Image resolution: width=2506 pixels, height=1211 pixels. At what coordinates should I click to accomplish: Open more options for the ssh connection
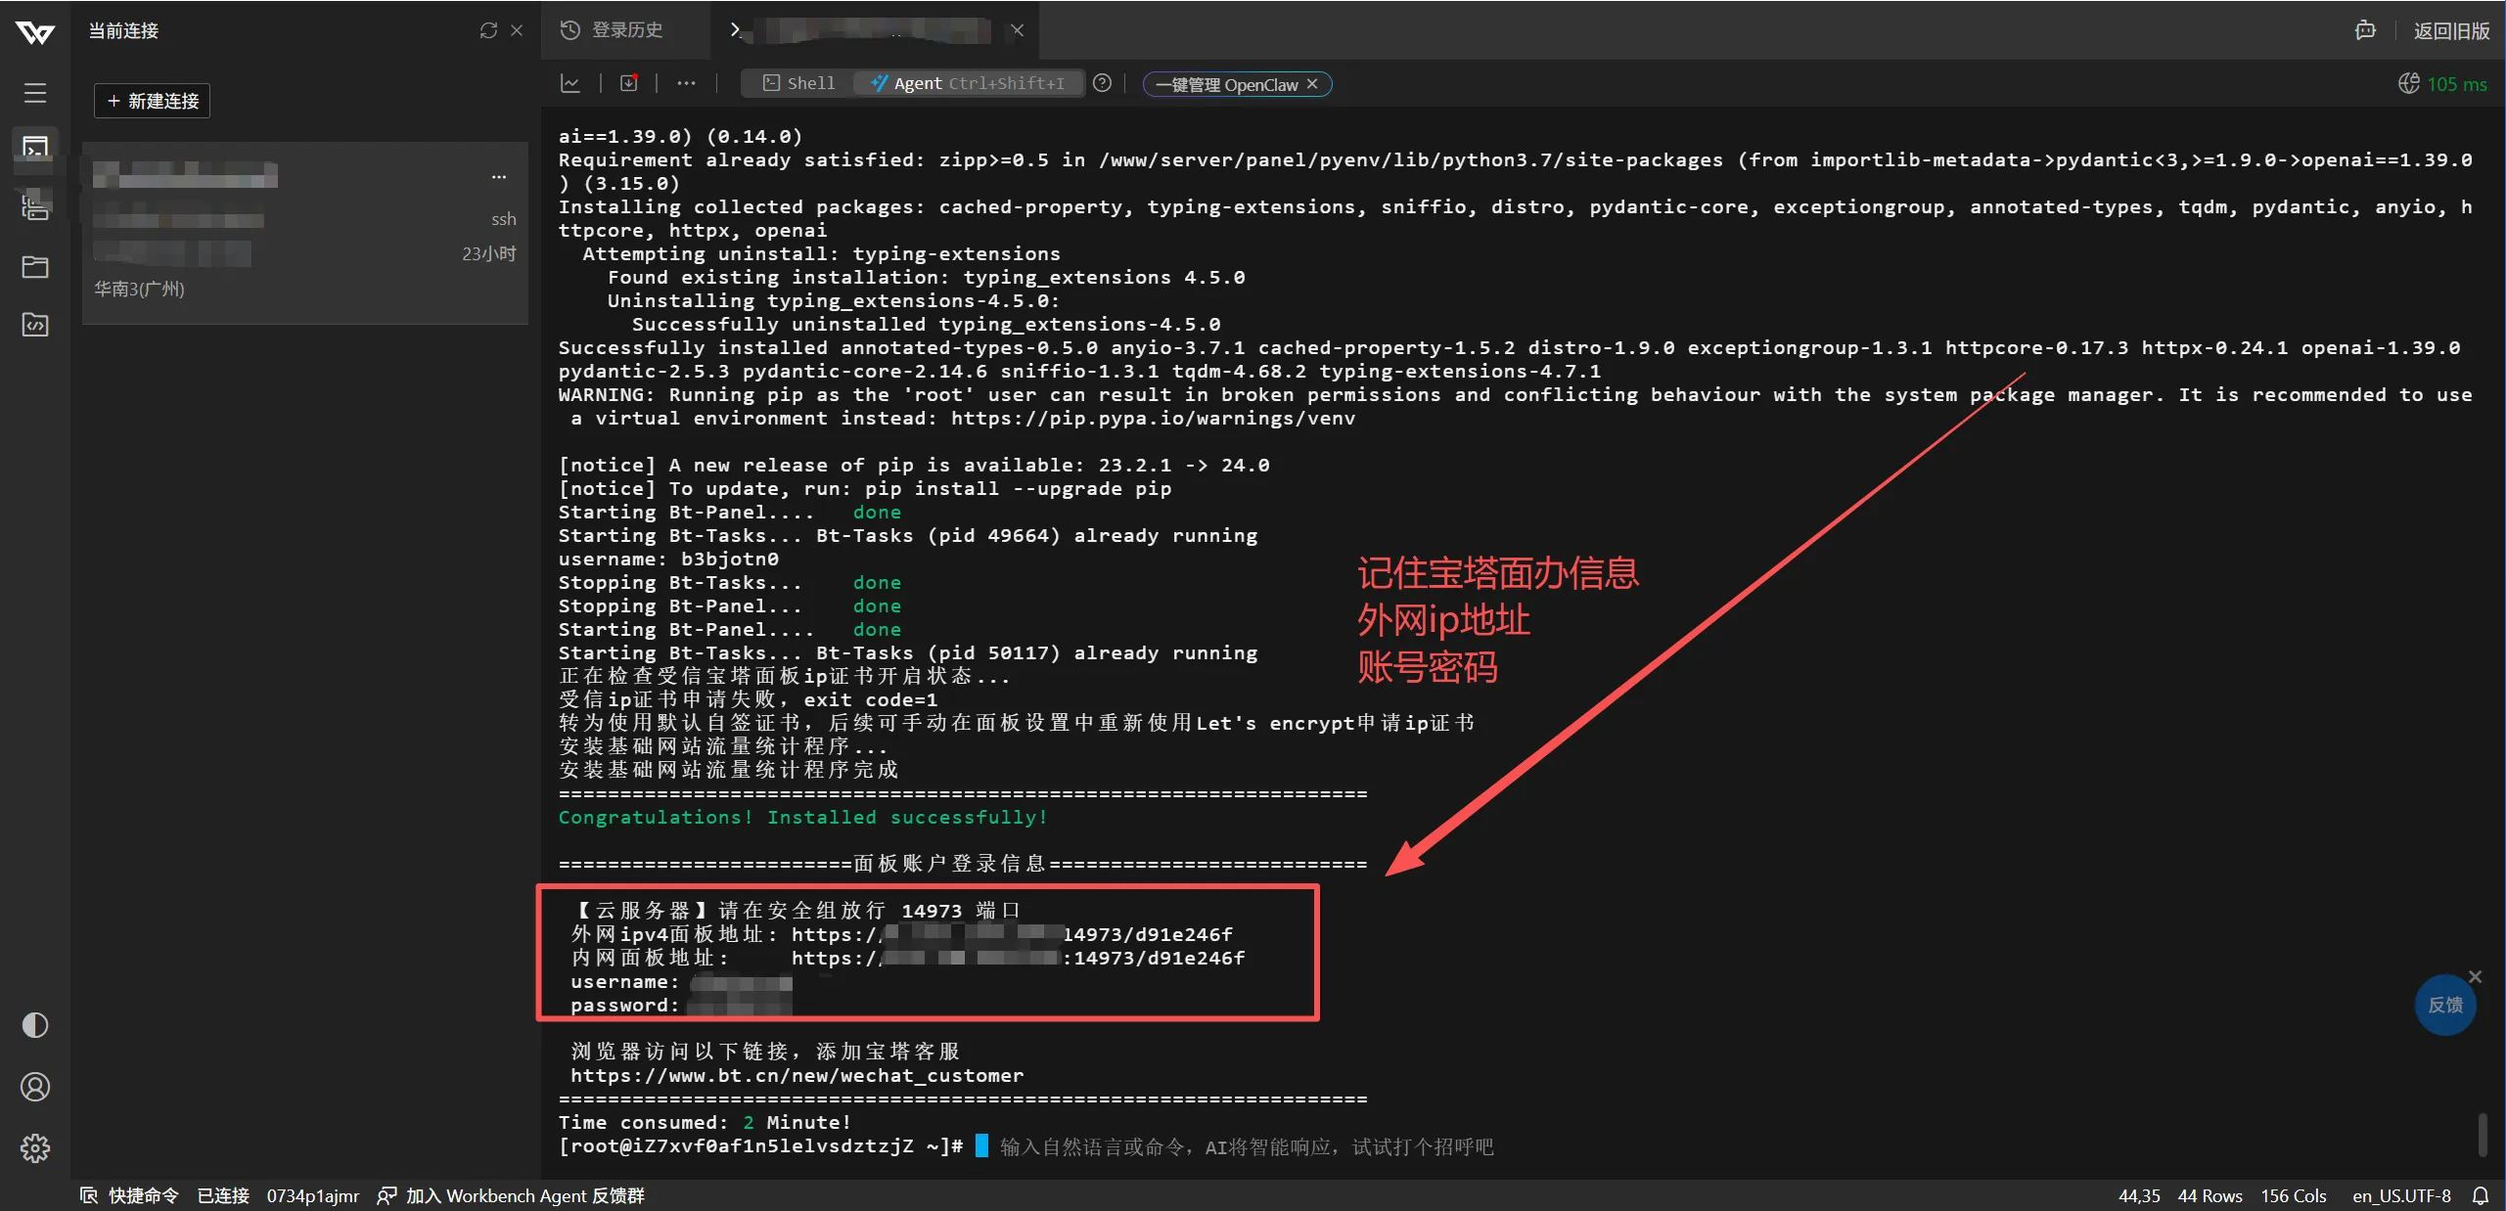pos(499,177)
